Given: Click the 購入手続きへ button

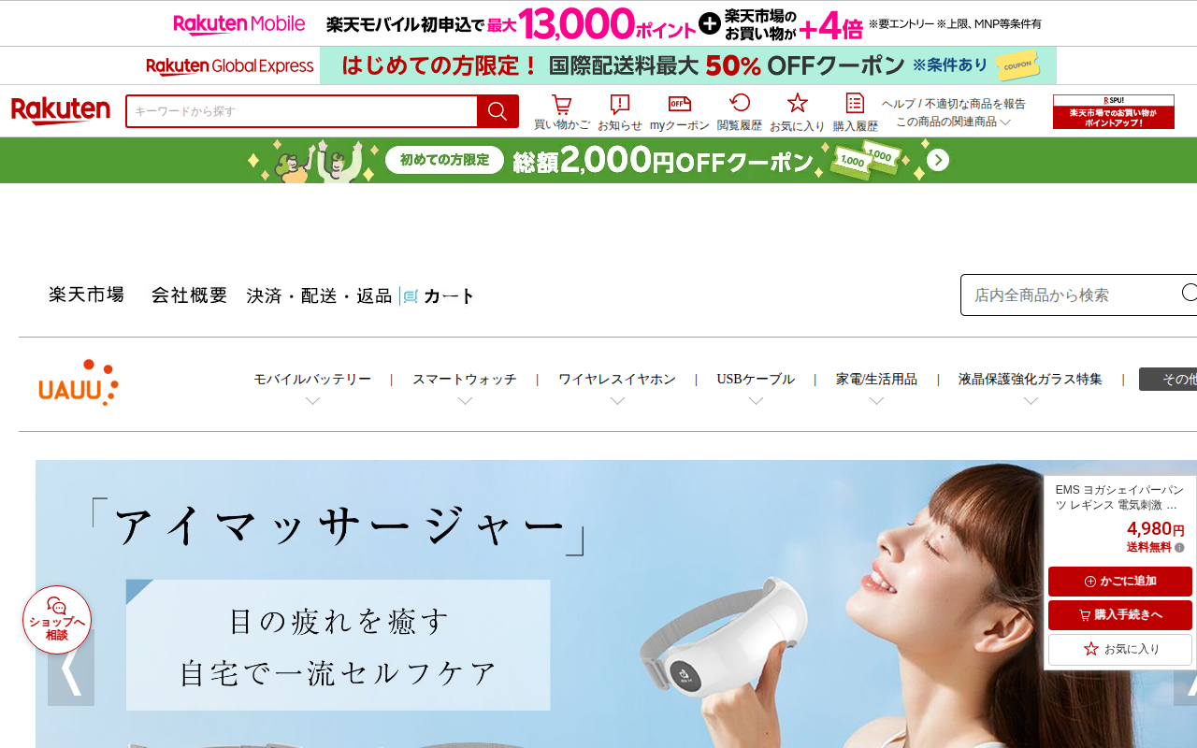Looking at the screenshot, I should [1120, 615].
